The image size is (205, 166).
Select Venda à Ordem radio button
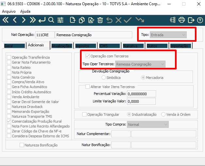coord(164,114)
